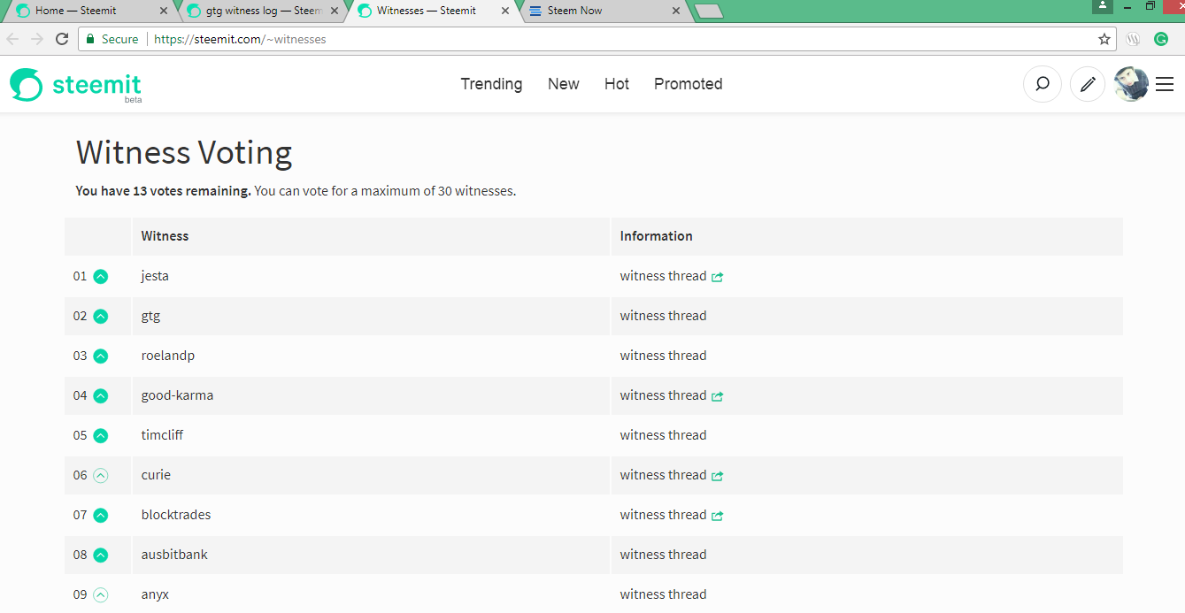Click witness name roelandp
Viewport: 1185px width, 613px height.
[x=168, y=356]
